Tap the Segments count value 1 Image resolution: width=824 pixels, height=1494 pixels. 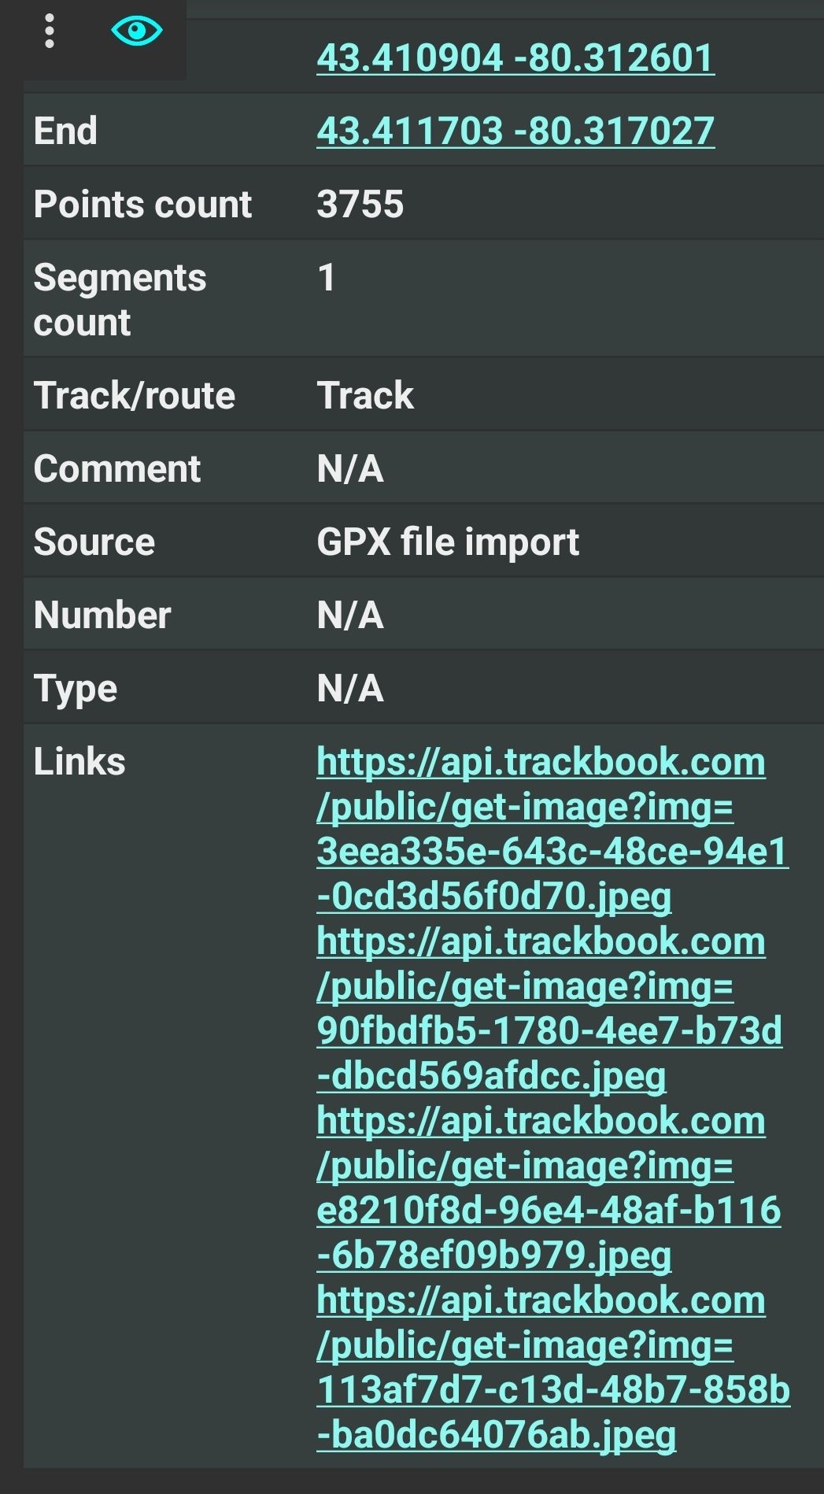(x=327, y=278)
